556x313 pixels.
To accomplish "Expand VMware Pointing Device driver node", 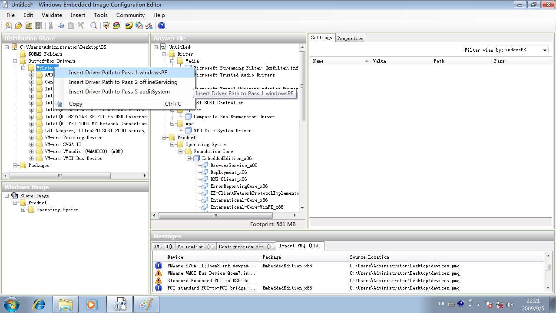I will pos(32,137).
